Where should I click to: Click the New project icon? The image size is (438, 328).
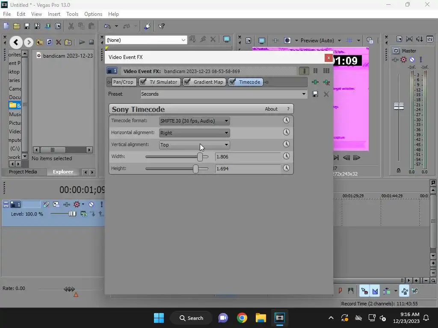click(6, 26)
